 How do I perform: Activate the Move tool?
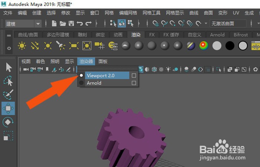click(x=8, y=108)
